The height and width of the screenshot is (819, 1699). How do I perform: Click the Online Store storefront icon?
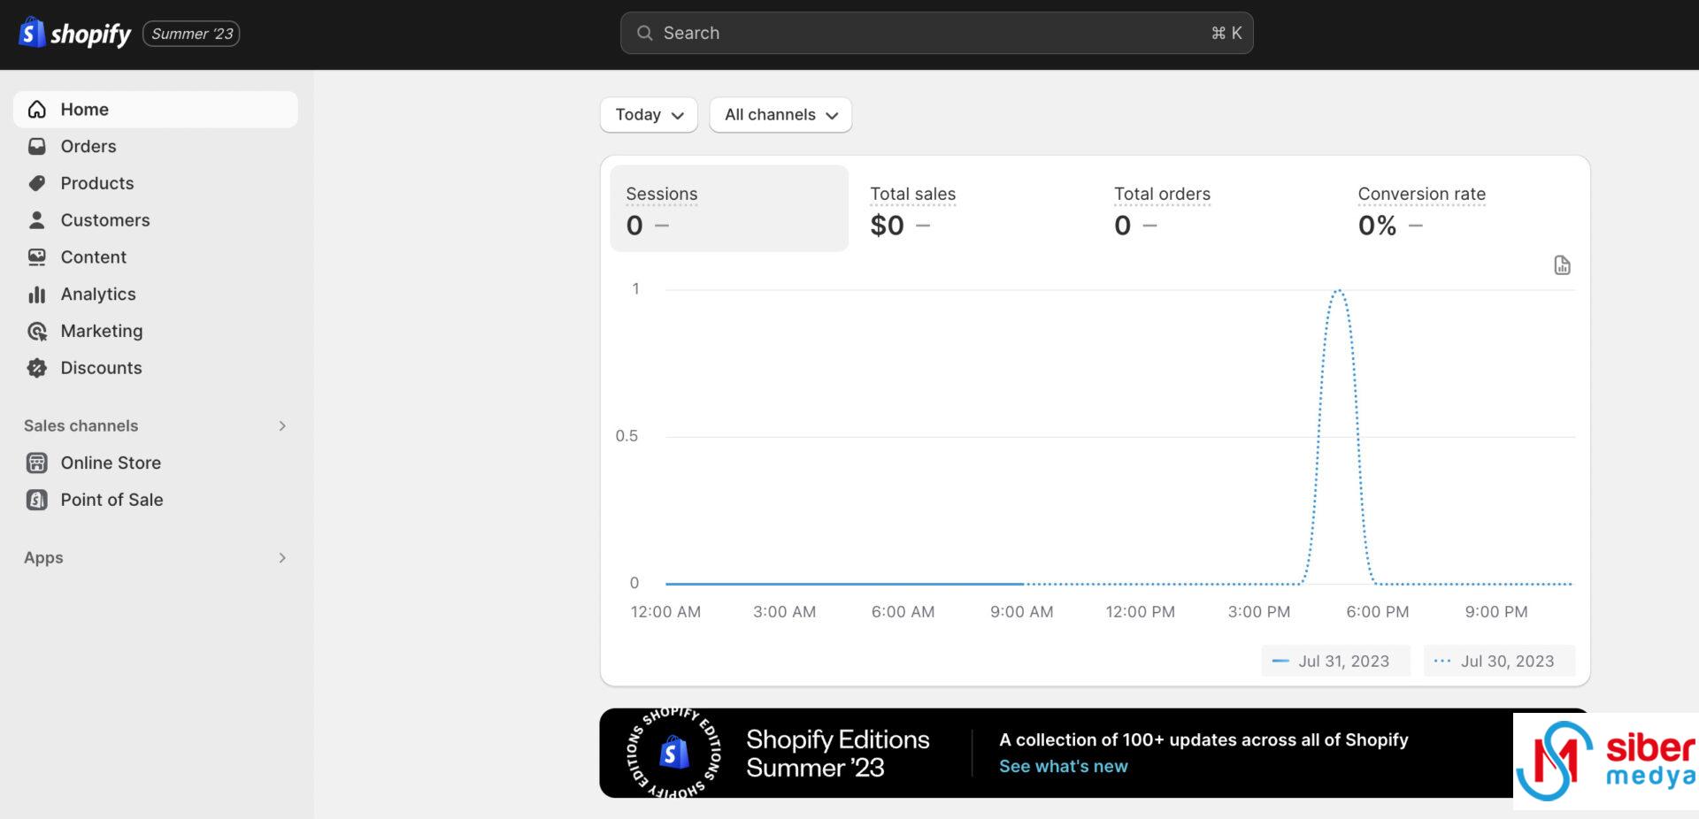[37, 463]
